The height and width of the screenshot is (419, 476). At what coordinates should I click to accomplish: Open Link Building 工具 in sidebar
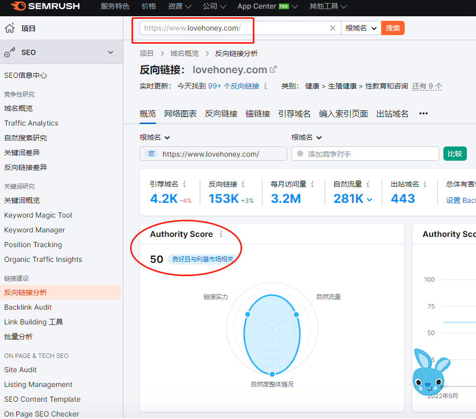click(34, 322)
